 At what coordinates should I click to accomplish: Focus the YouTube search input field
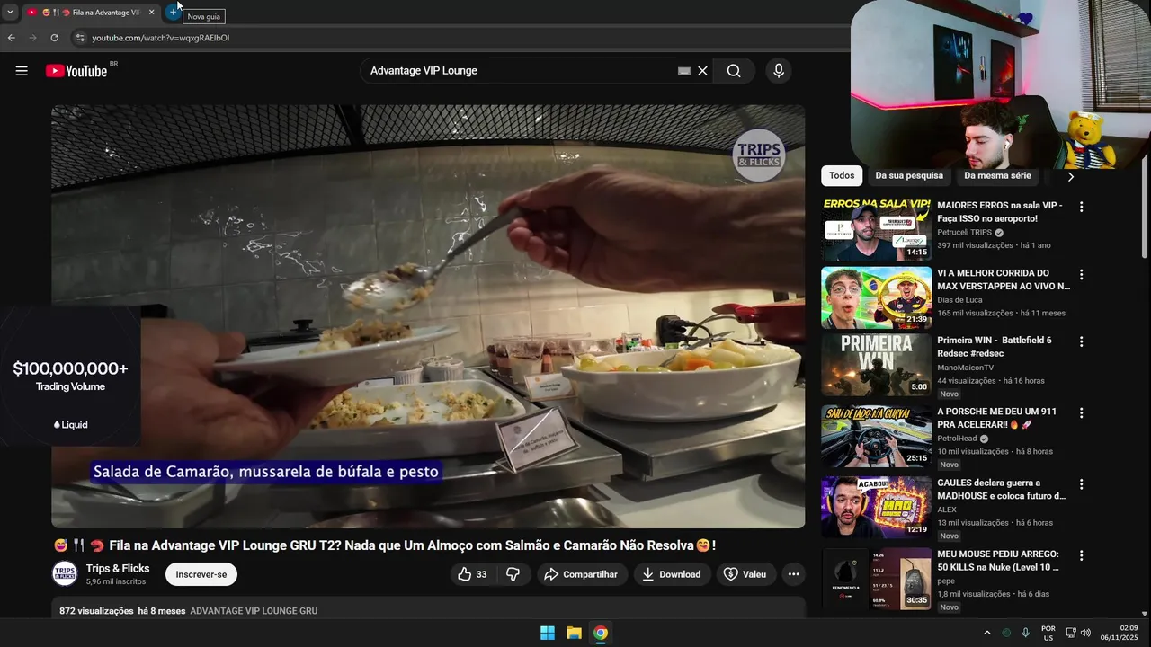tap(522, 71)
